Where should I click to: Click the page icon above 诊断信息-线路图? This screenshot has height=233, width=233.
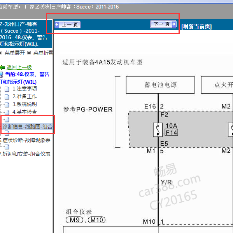point(7,119)
